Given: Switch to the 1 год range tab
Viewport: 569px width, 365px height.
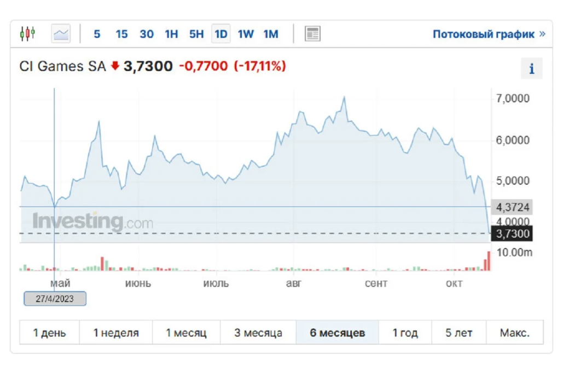Looking at the screenshot, I should point(405,332).
